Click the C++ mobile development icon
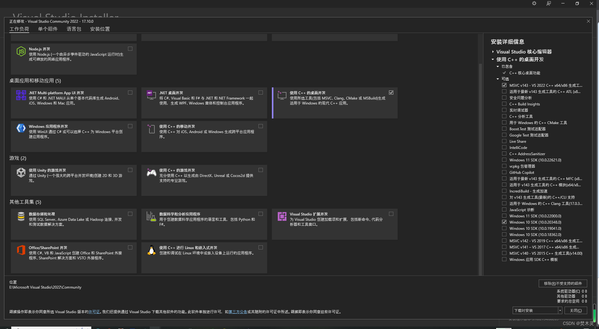Image resolution: width=599 pixels, height=329 pixels. [x=151, y=129]
